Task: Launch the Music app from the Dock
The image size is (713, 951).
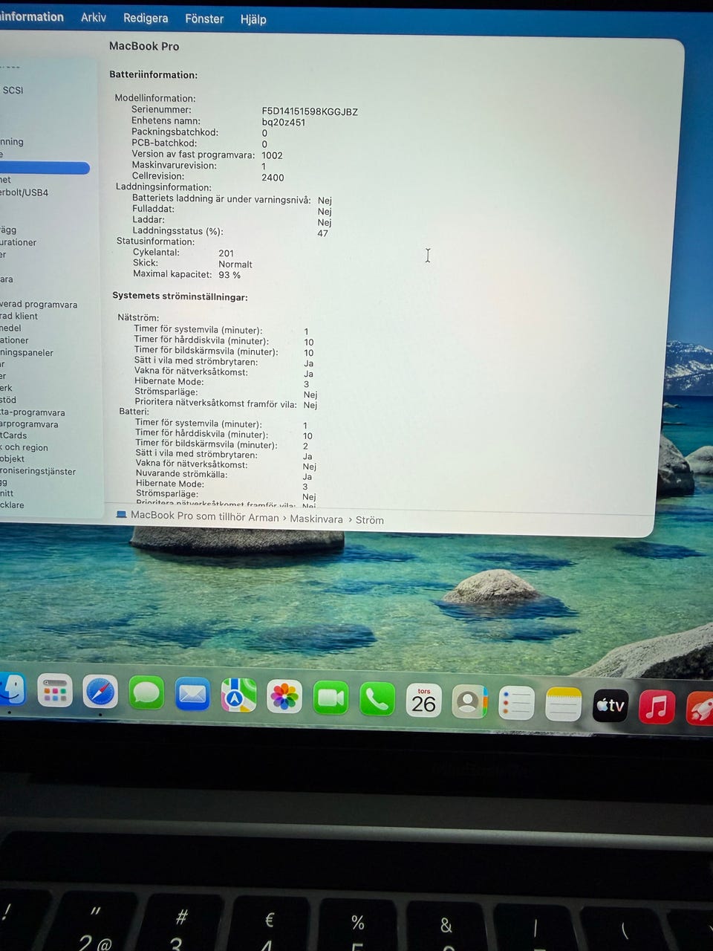Action: (657, 707)
